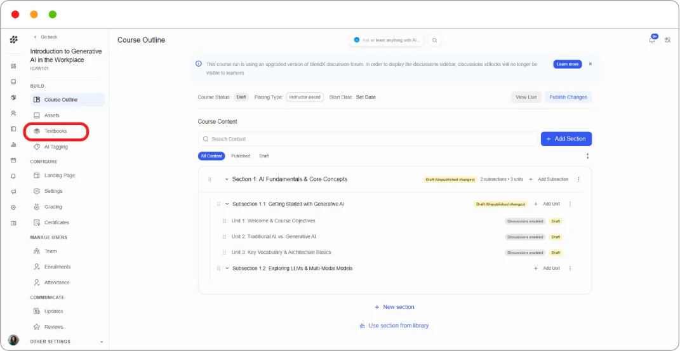
Task: Open Subsection 1.2 more options menu
Action: 570,268
